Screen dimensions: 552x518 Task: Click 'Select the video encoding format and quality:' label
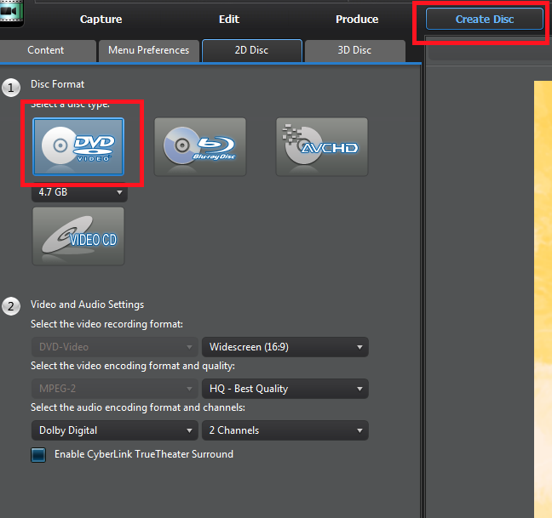click(133, 366)
